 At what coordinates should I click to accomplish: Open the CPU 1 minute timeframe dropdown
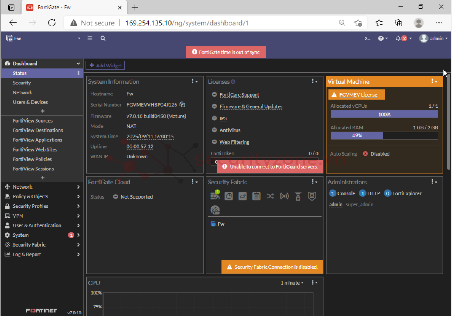pos(292,283)
